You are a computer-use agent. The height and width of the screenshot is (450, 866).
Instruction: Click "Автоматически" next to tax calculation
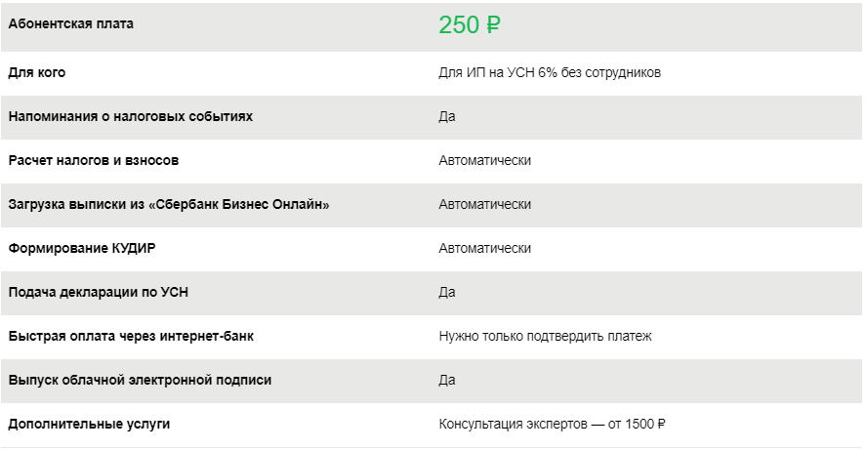(x=485, y=160)
